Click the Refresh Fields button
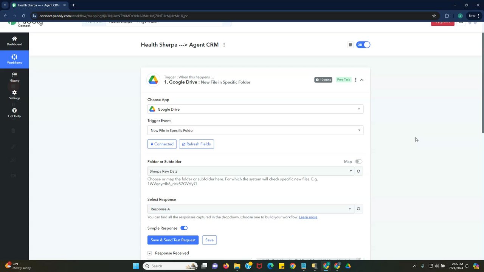 coord(196,144)
